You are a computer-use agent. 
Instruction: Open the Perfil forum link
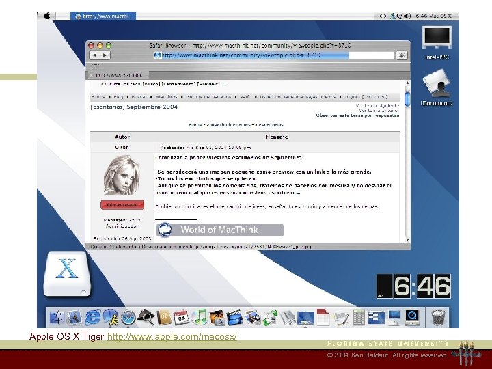[x=245, y=97]
